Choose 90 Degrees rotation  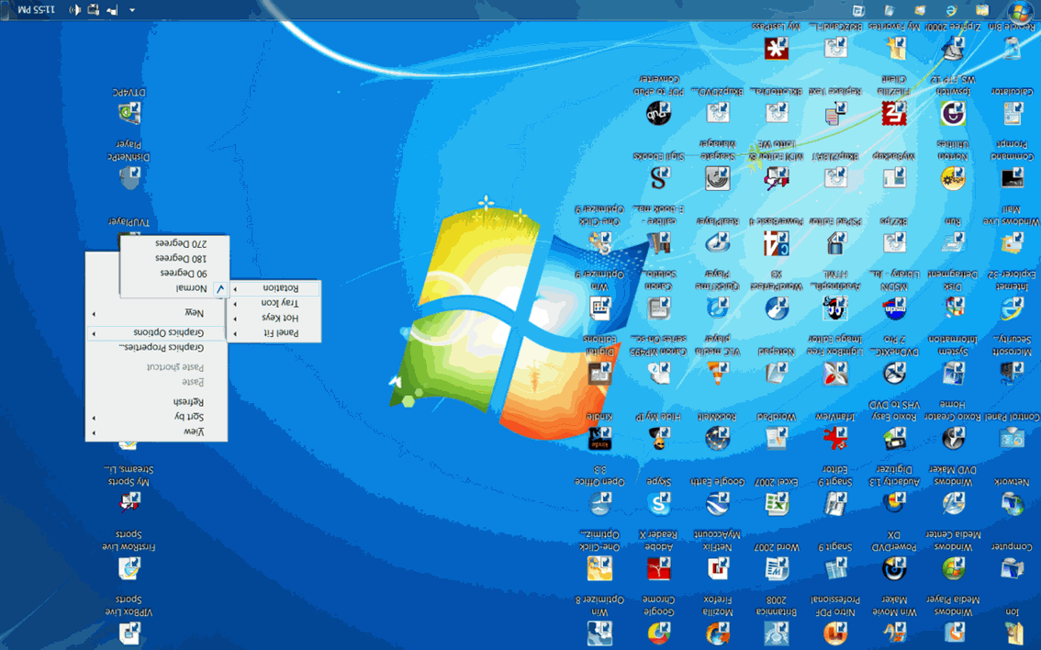point(174,273)
